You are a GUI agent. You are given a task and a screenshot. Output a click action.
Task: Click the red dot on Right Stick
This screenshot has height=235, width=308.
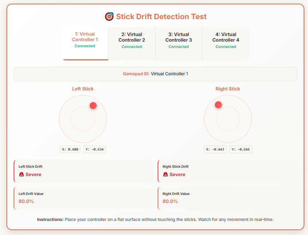pyautogui.click(x=218, y=105)
